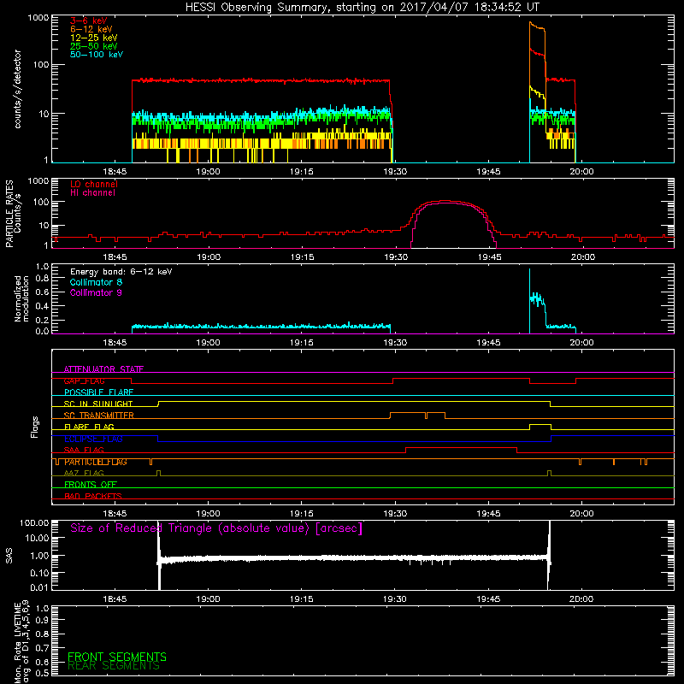This screenshot has height=684, width=684.
Task: Click the SAA_FLAG label
Action: point(84,450)
